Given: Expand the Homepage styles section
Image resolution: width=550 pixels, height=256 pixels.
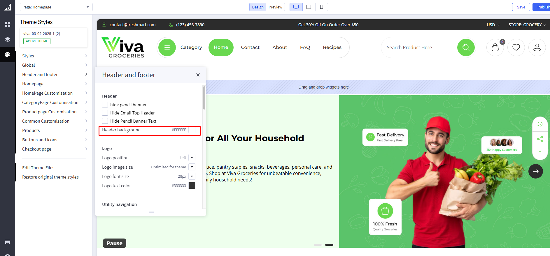Looking at the screenshot, I should coord(55,84).
